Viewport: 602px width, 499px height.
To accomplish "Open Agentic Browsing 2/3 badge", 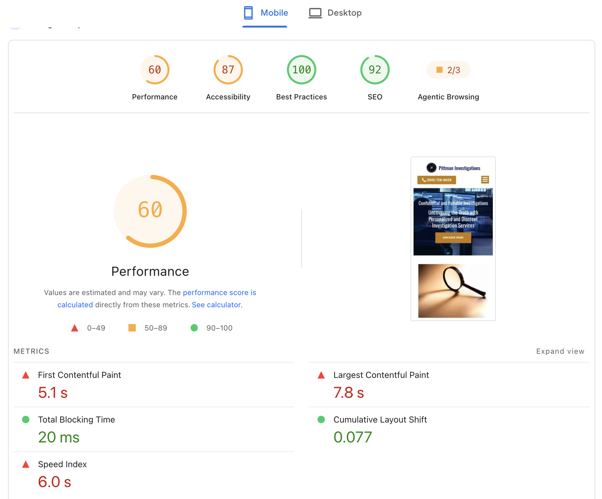I will [x=448, y=70].
